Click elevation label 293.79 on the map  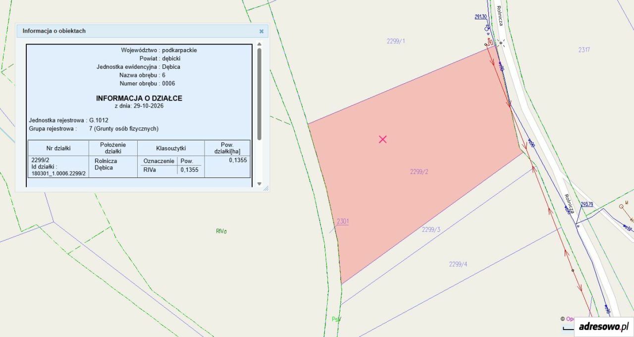pyautogui.click(x=587, y=204)
